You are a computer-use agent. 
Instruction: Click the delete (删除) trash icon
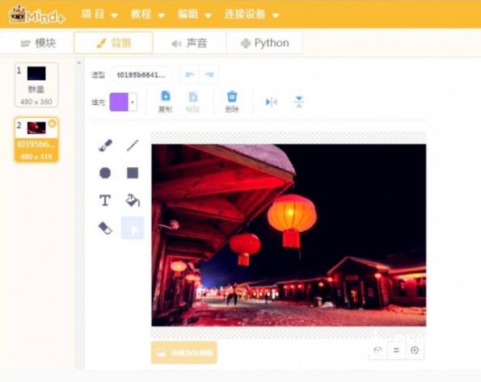[232, 102]
